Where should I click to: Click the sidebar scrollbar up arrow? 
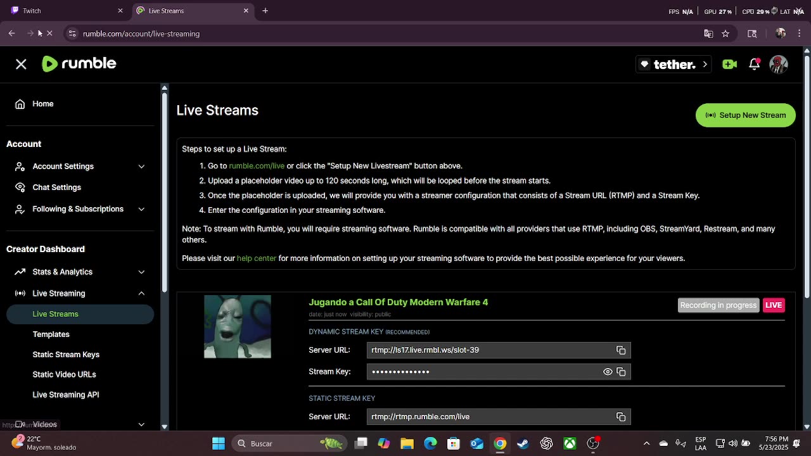pyautogui.click(x=164, y=88)
